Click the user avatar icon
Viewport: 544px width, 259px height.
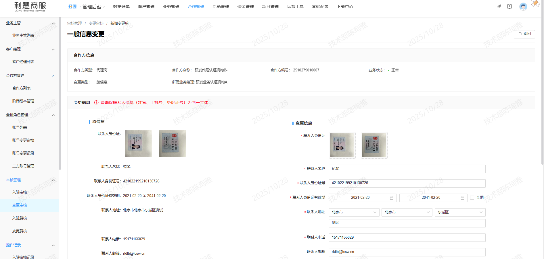pyautogui.click(x=523, y=7)
